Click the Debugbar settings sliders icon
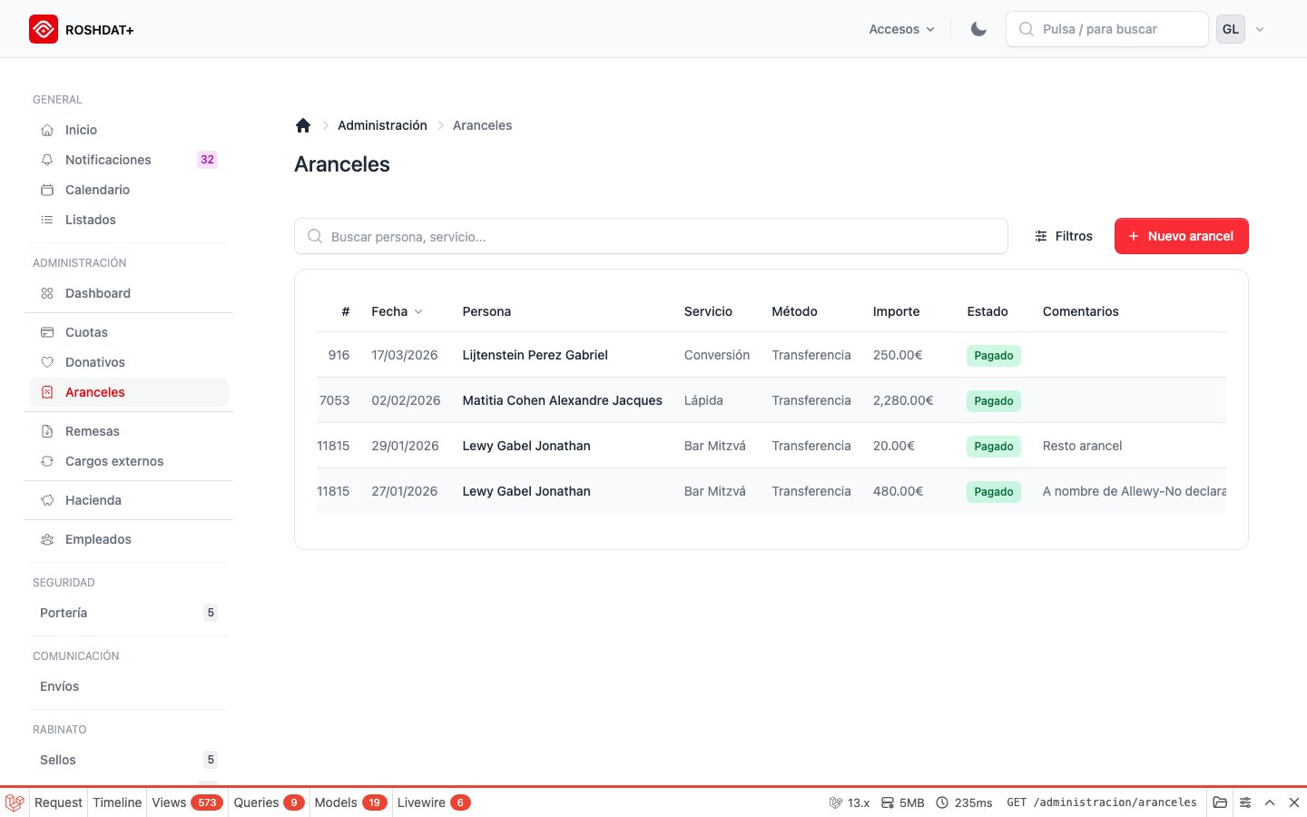1307x817 pixels. point(1245,802)
